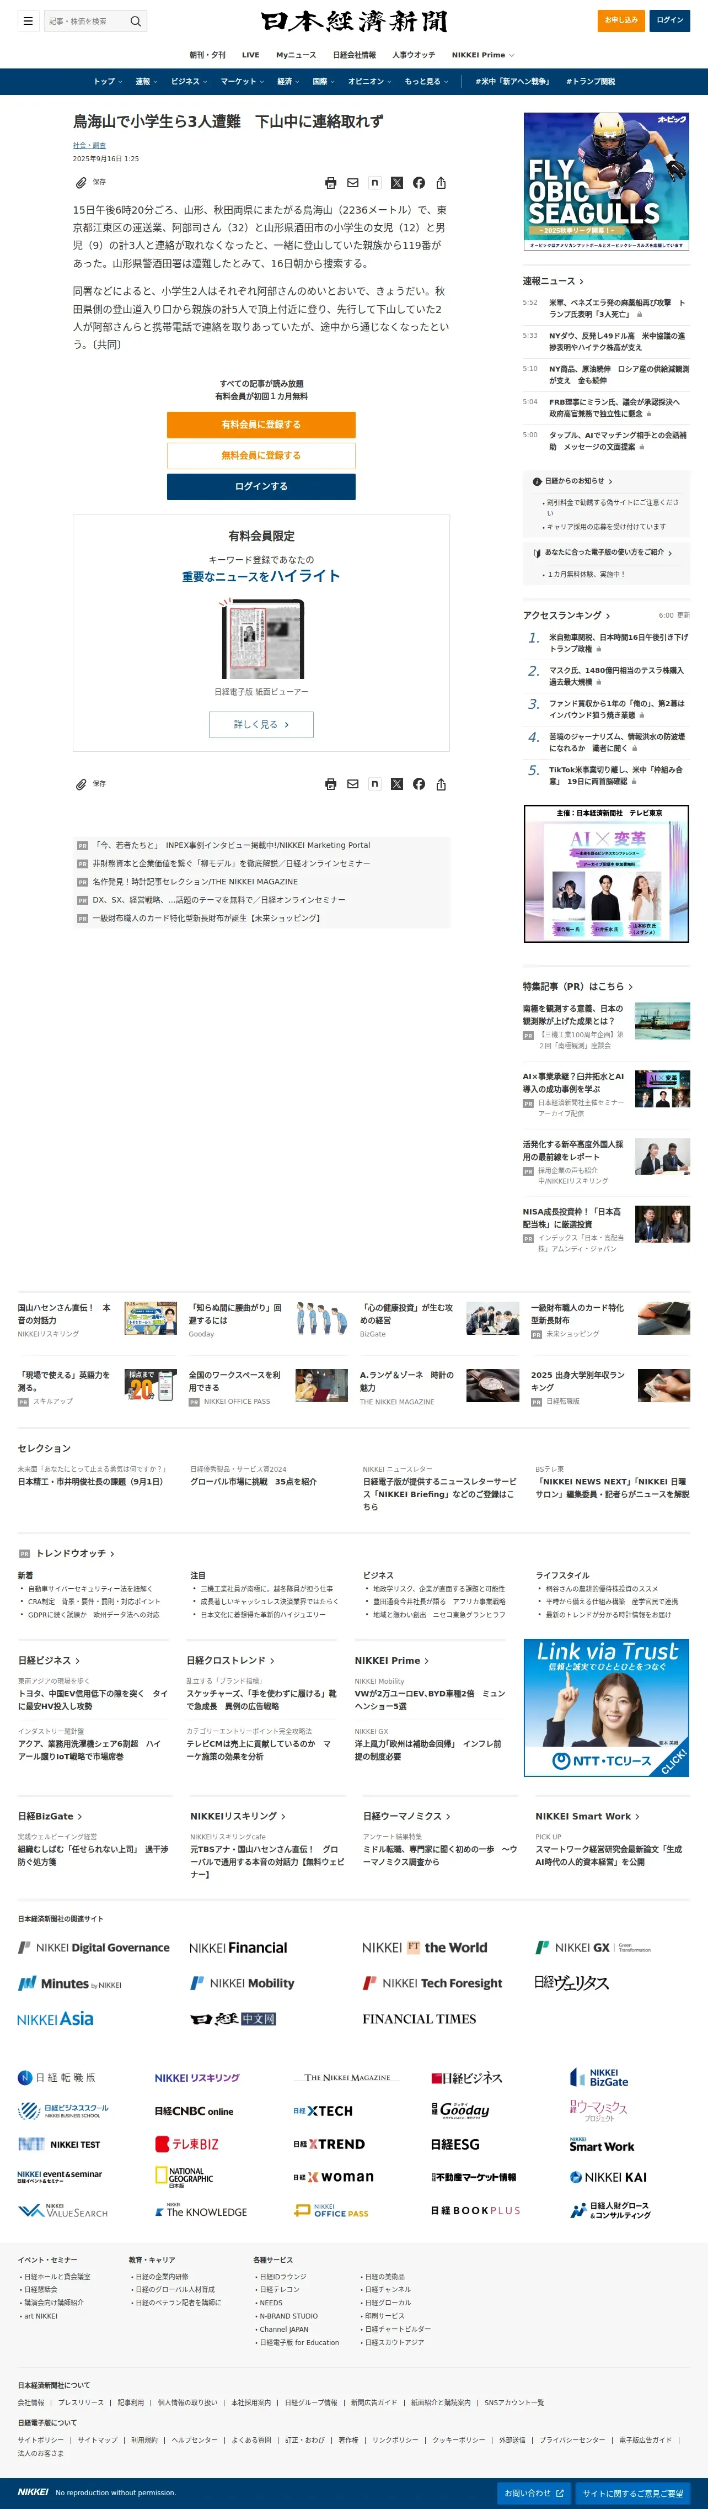Click the top print icon
The height and width of the screenshot is (2509, 708).
tap(331, 183)
